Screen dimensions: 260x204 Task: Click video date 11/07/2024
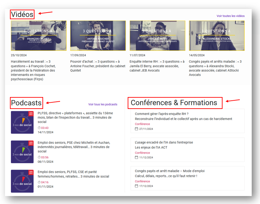[137, 55]
